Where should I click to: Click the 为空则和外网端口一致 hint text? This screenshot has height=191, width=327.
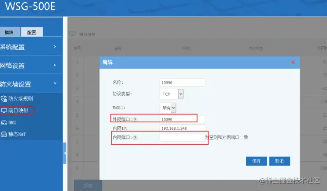click(x=227, y=137)
